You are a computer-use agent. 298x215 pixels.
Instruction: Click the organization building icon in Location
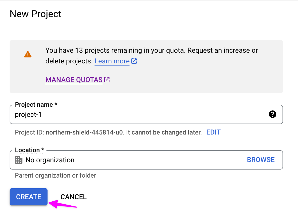coord(19,160)
